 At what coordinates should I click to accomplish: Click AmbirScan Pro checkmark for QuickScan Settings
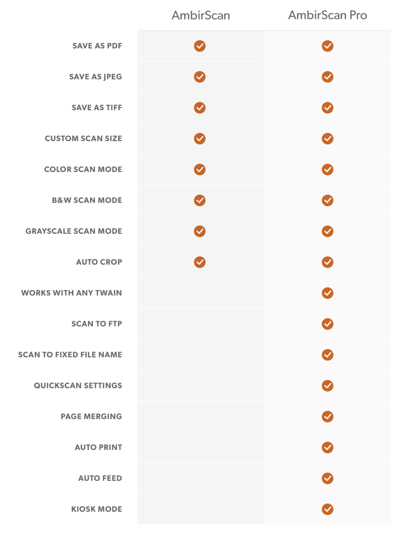[x=327, y=386]
